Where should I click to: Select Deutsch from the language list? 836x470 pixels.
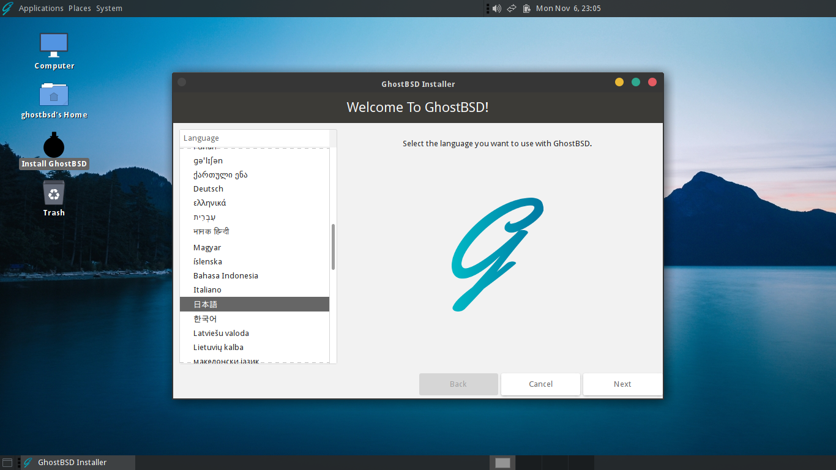click(255, 189)
